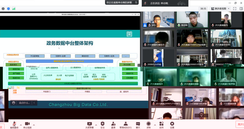Enter full screen mode
The image size is (244, 129).
[235, 9]
